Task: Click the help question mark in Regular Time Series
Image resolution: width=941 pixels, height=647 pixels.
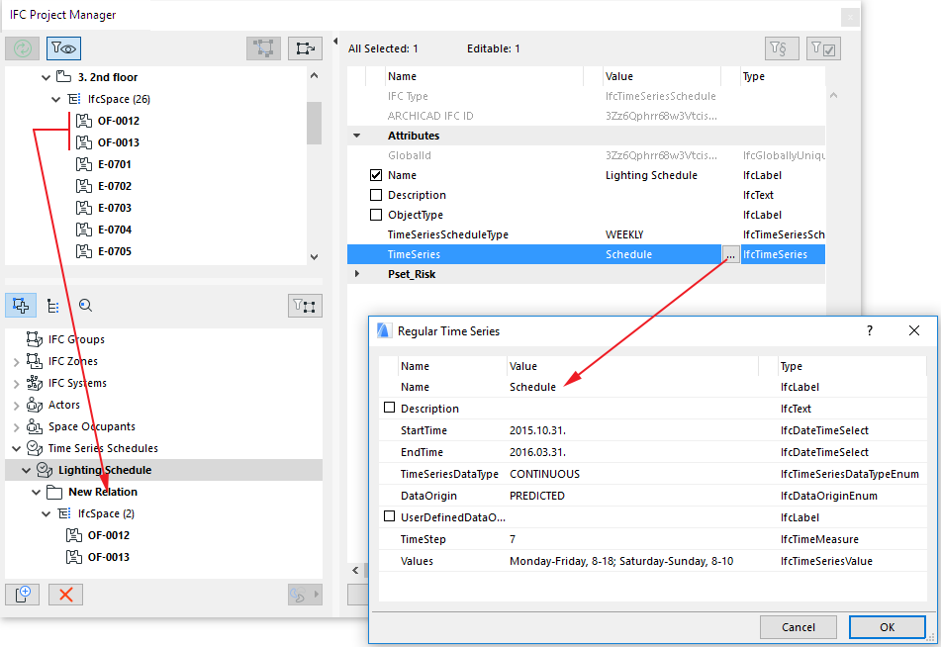Action: coord(870,330)
